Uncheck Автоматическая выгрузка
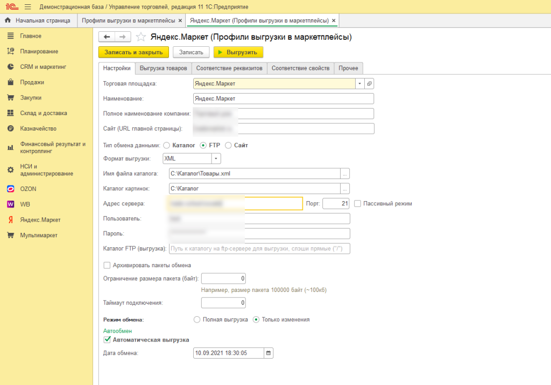Screen dimensions: 551x385 (x=107, y=340)
